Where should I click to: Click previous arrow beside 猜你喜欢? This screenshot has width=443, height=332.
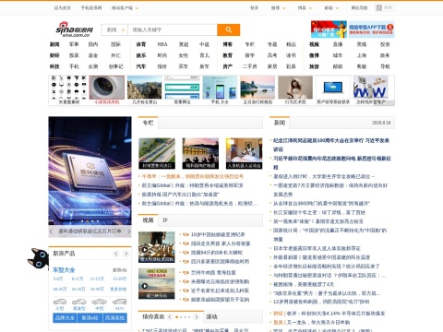[x=170, y=317]
